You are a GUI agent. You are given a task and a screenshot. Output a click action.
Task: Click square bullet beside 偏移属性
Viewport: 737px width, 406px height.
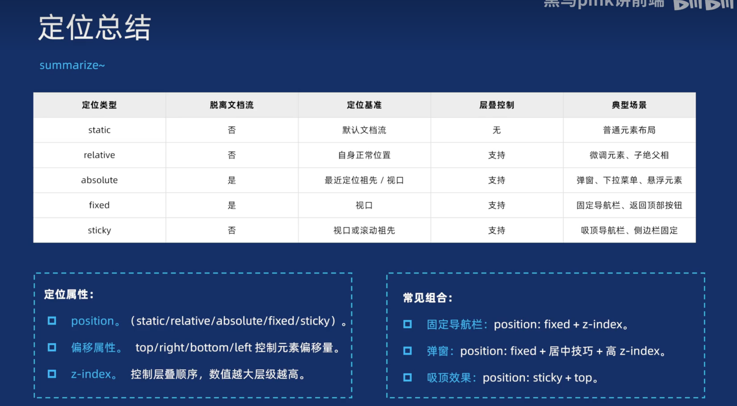(52, 347)
